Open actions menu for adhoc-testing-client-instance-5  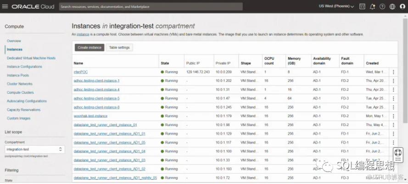pos(393,98)
